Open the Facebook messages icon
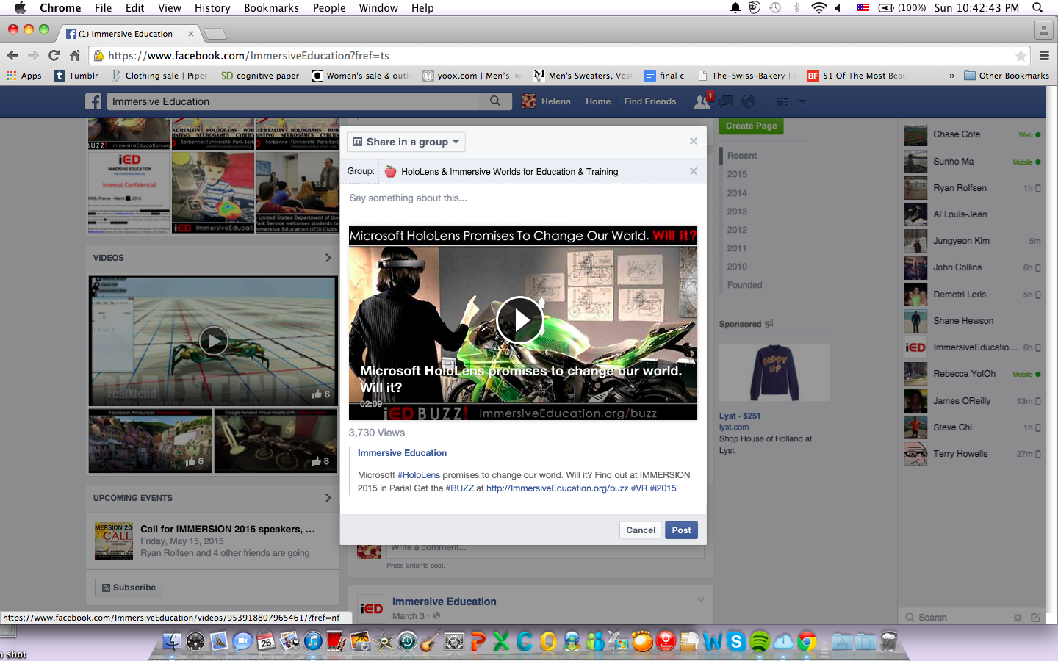Viewport: 1058px width, 661px height. coord(726,101)
